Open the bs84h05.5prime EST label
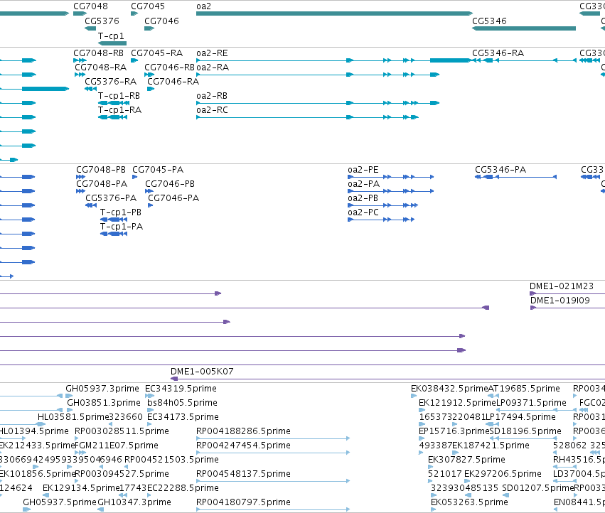 point(182,403)
